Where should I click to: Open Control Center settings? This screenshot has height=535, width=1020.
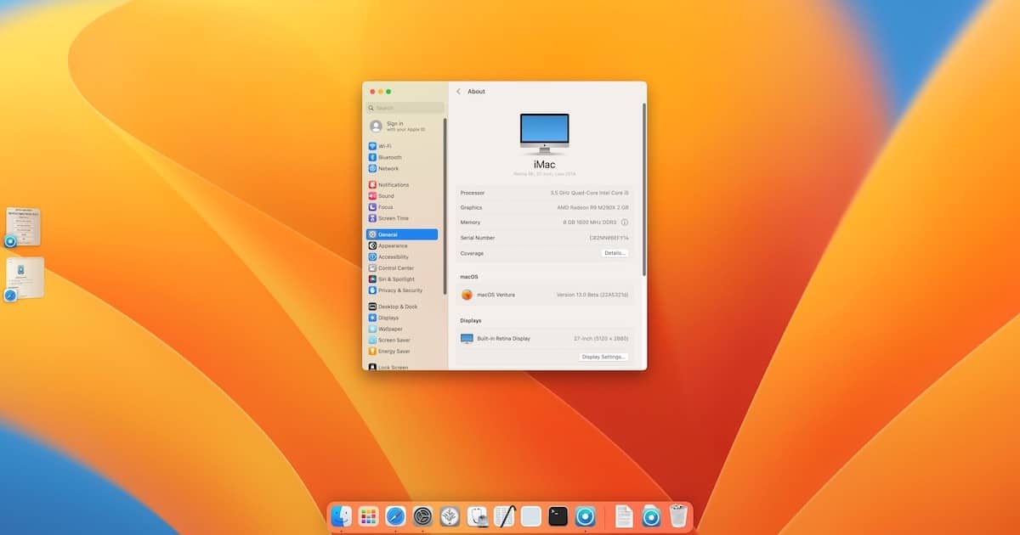click(395, 268)
